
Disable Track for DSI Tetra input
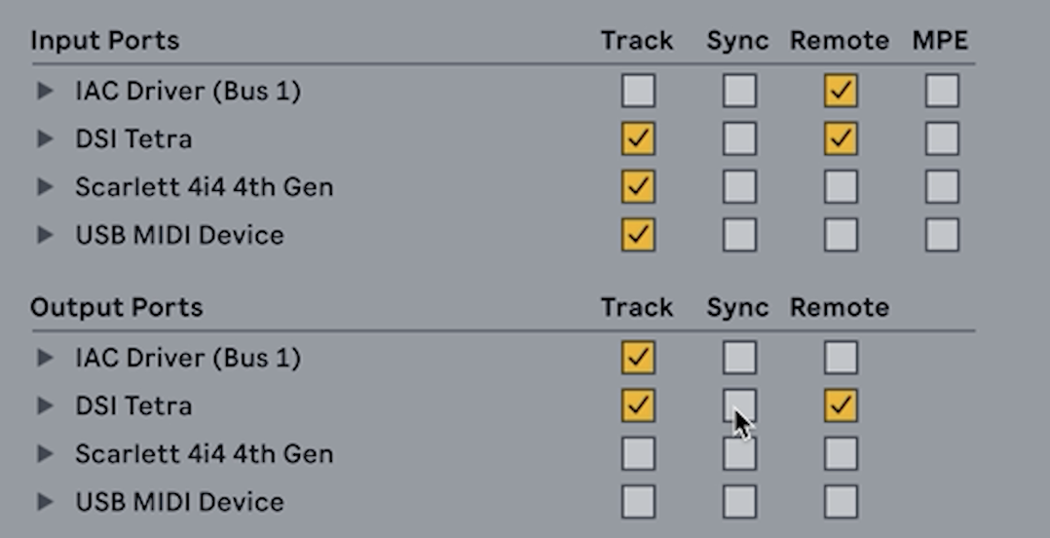[638, 139]
